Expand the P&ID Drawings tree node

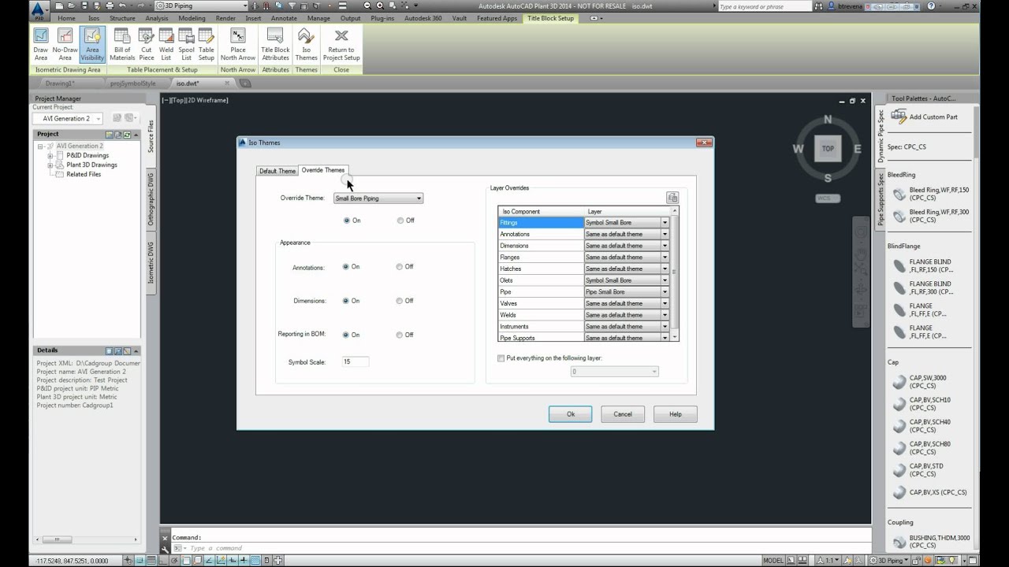click(50, 156)
